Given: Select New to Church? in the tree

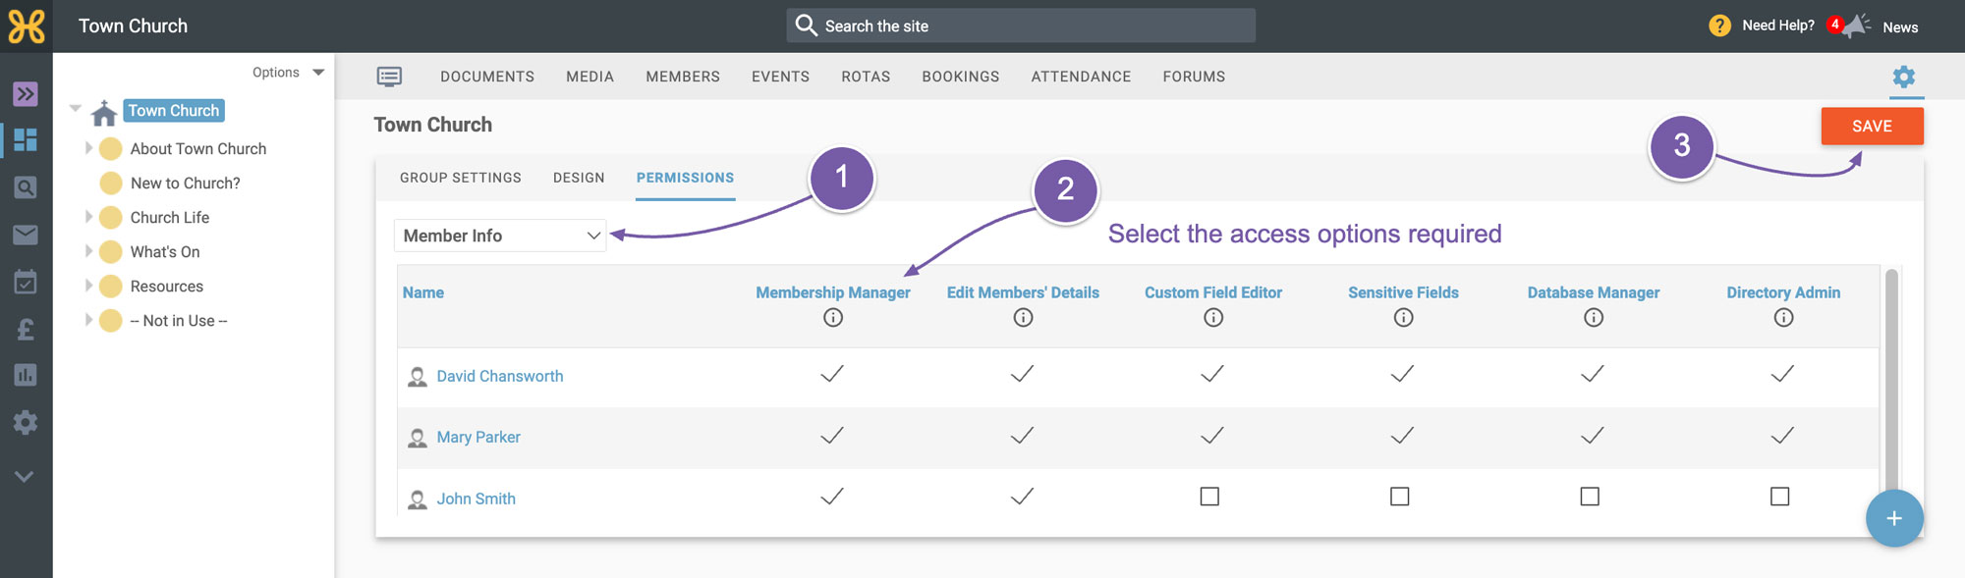Looking at the screenshot, I should (186, 183).
